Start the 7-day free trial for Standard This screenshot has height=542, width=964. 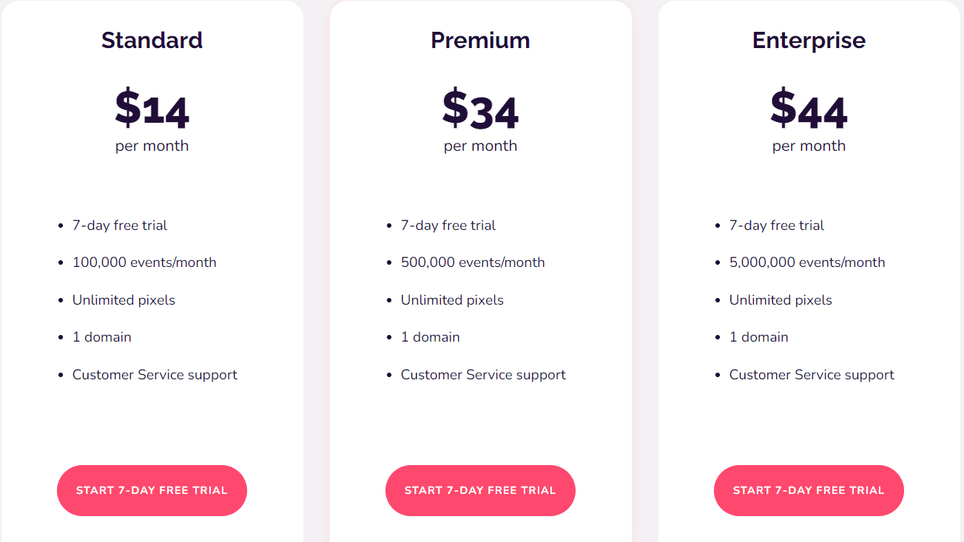152,490
